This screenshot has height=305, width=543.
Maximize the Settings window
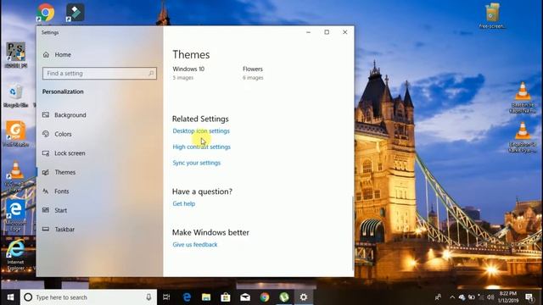(x=327, y=32)
